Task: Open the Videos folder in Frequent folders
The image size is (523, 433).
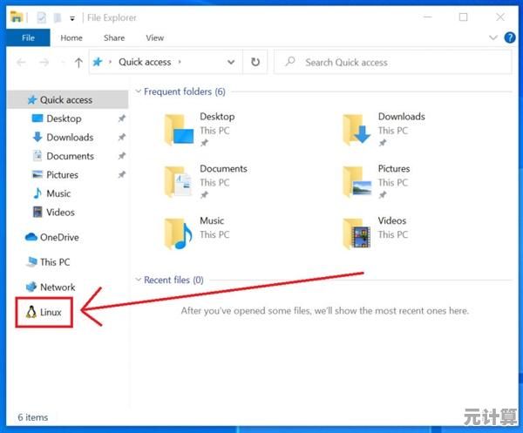Action: [357, 232]
